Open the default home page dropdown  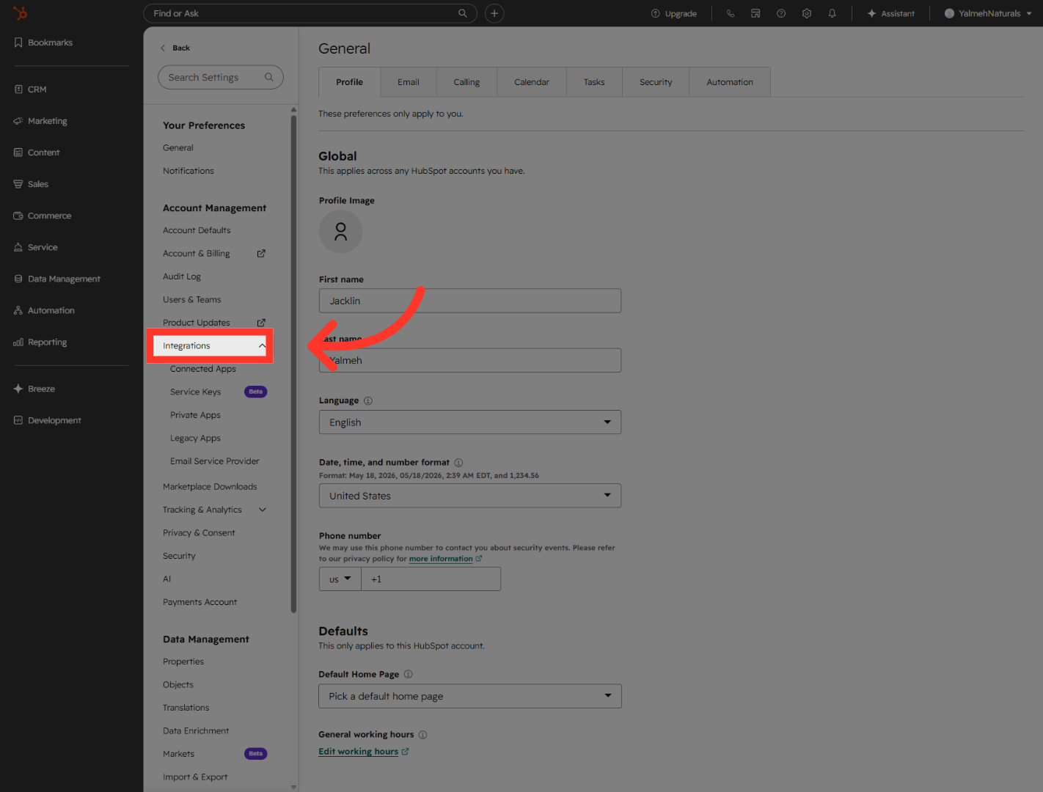[x=470, y=696]
